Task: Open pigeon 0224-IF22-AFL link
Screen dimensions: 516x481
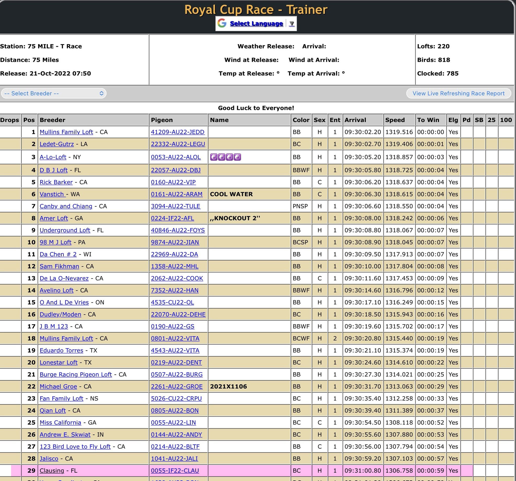Action: [x=172, y=218]
